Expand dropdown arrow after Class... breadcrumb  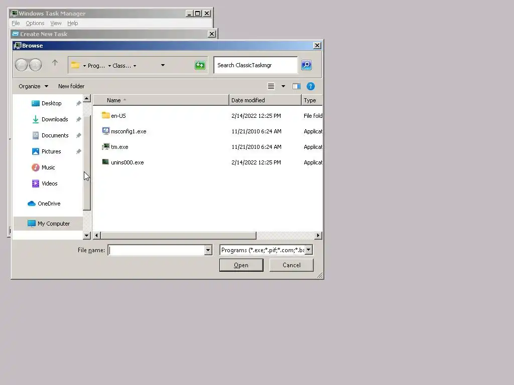coord(135,66)
